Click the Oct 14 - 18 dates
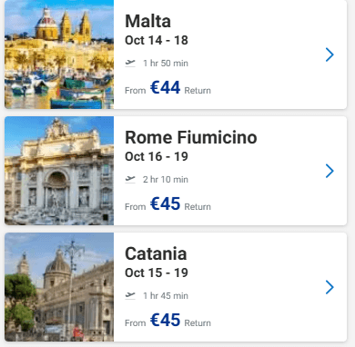Image resolution: width=355 pixels, height=347 pixels. 157,40
